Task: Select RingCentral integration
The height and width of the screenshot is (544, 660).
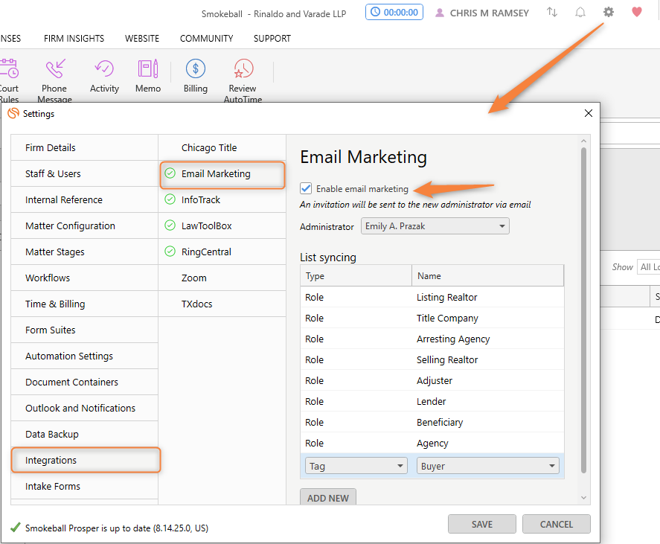Action: pyautogui.click(x=222, y=252)
